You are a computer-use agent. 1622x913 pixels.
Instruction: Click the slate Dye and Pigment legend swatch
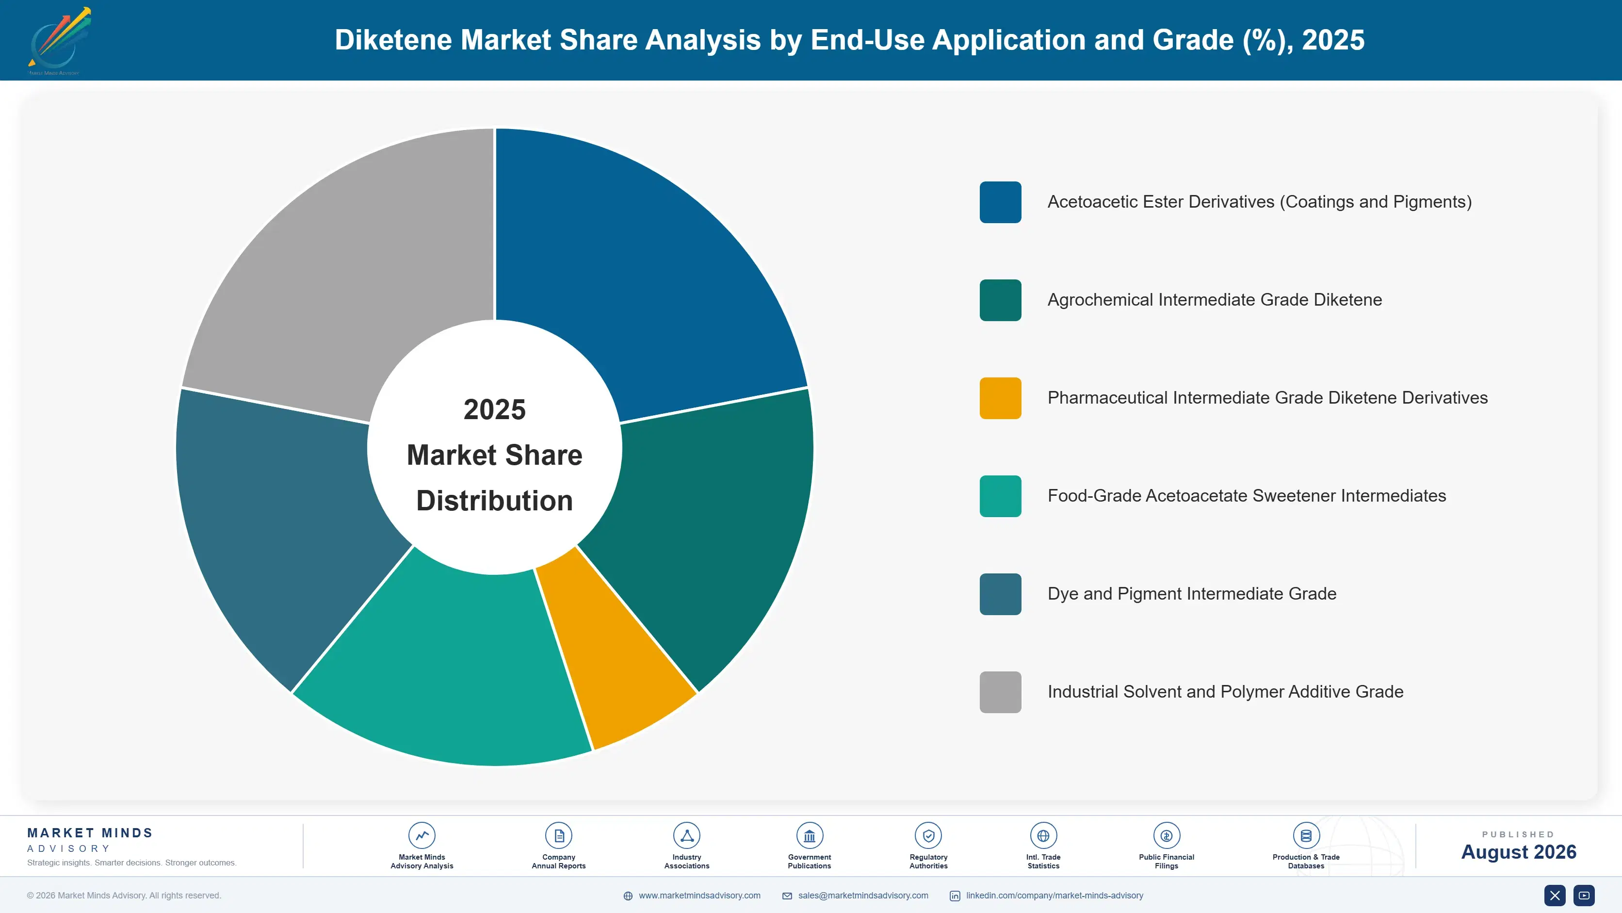point(1000,594)
